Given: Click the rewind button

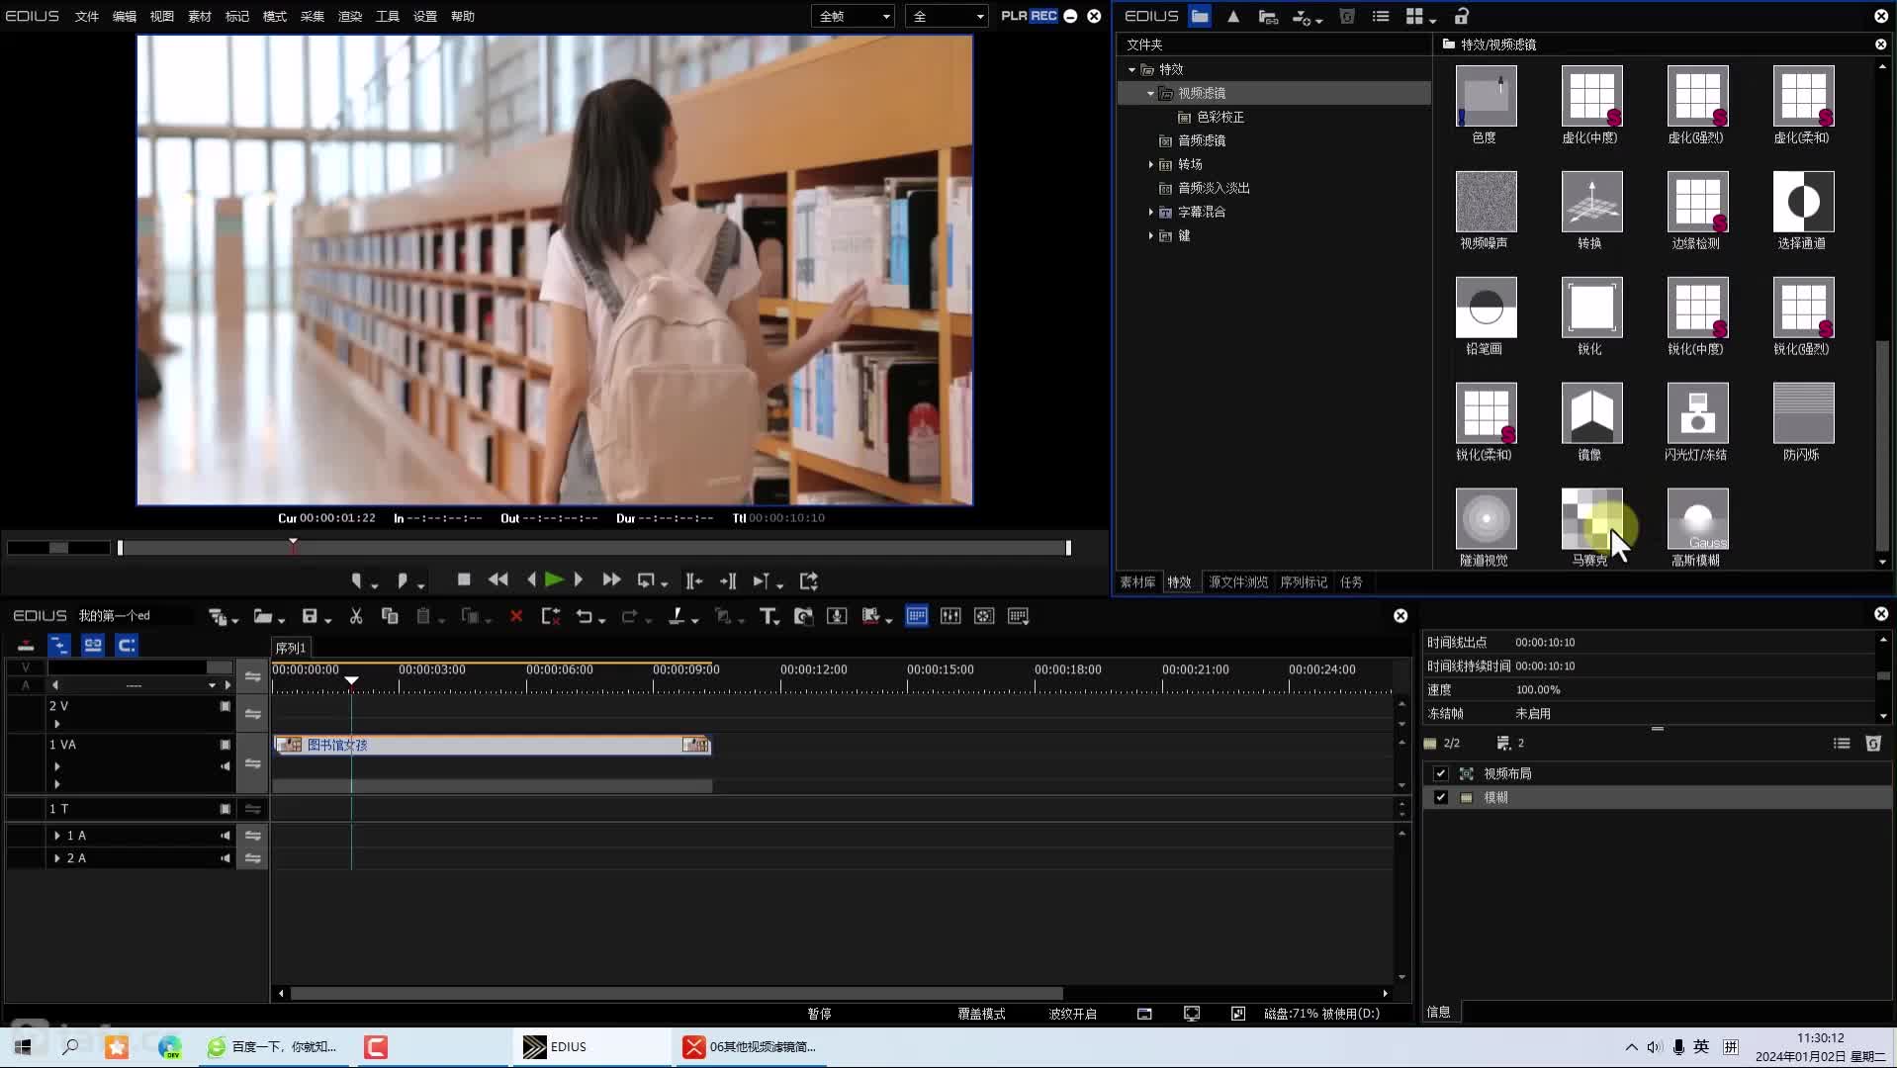Looking at the screenshot, I should (498, 579).
